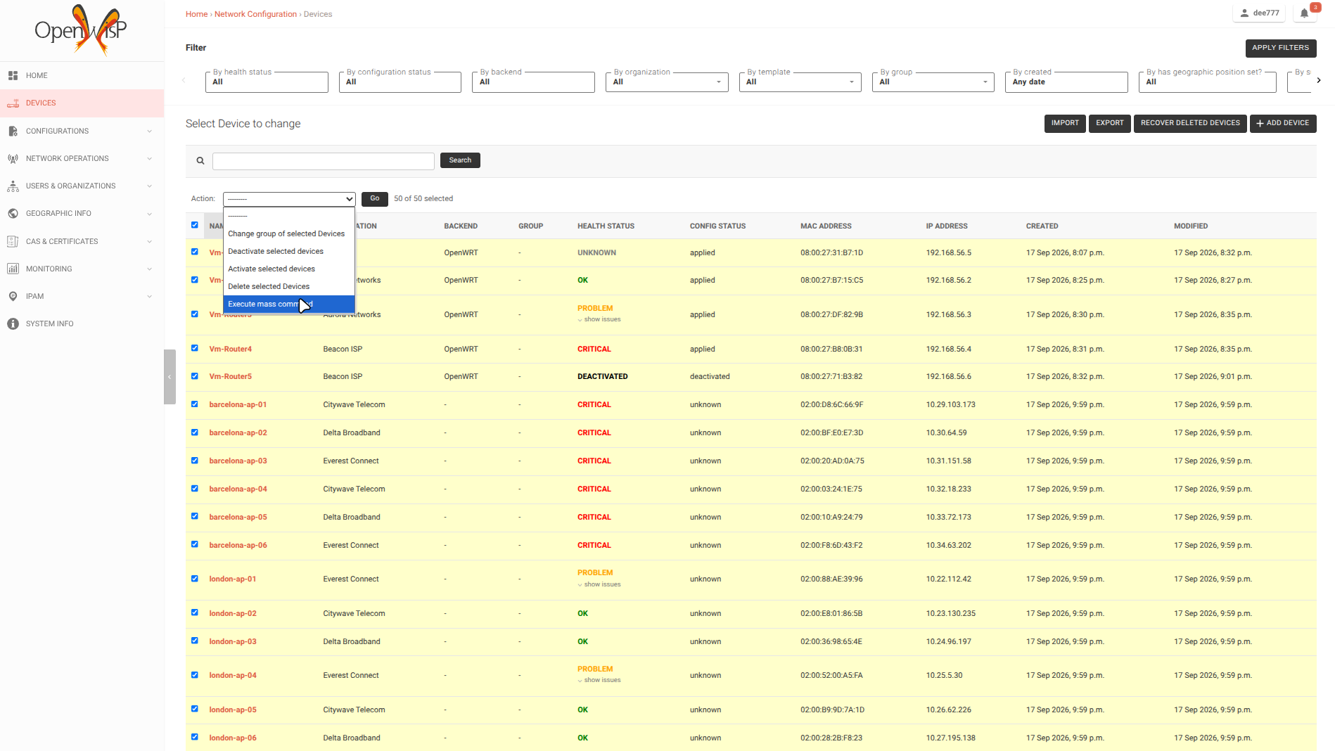Sort by Health Status column header
This screenshot has width=1335, height=751.
(606, 226)
